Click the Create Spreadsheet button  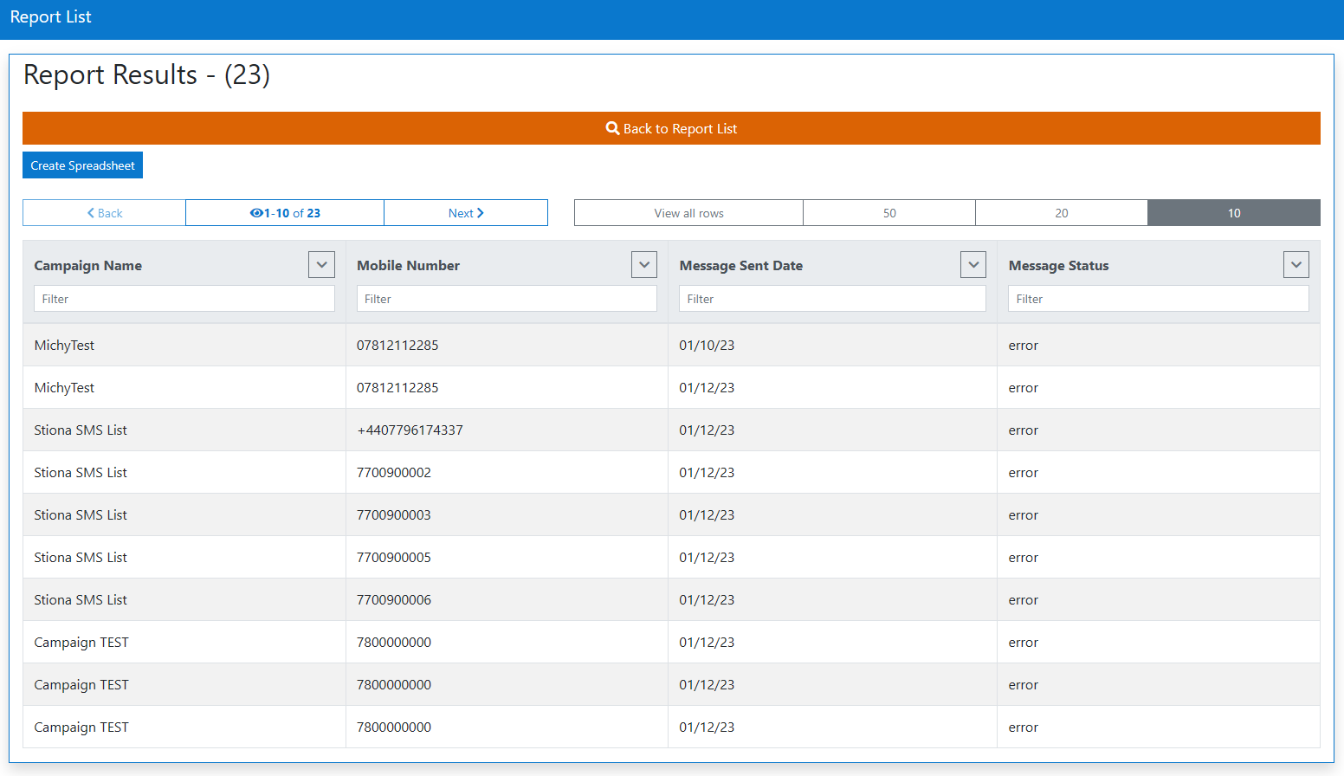82,165
